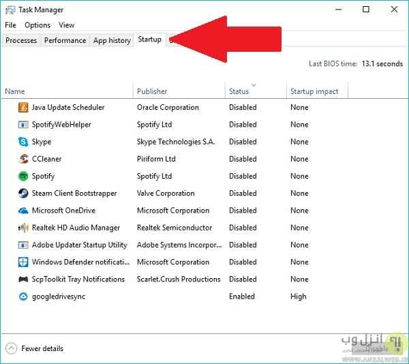Select the Adobe Updater Startup Utility name
This screenshot has height=364, width=409.
[x=79, y=245]
